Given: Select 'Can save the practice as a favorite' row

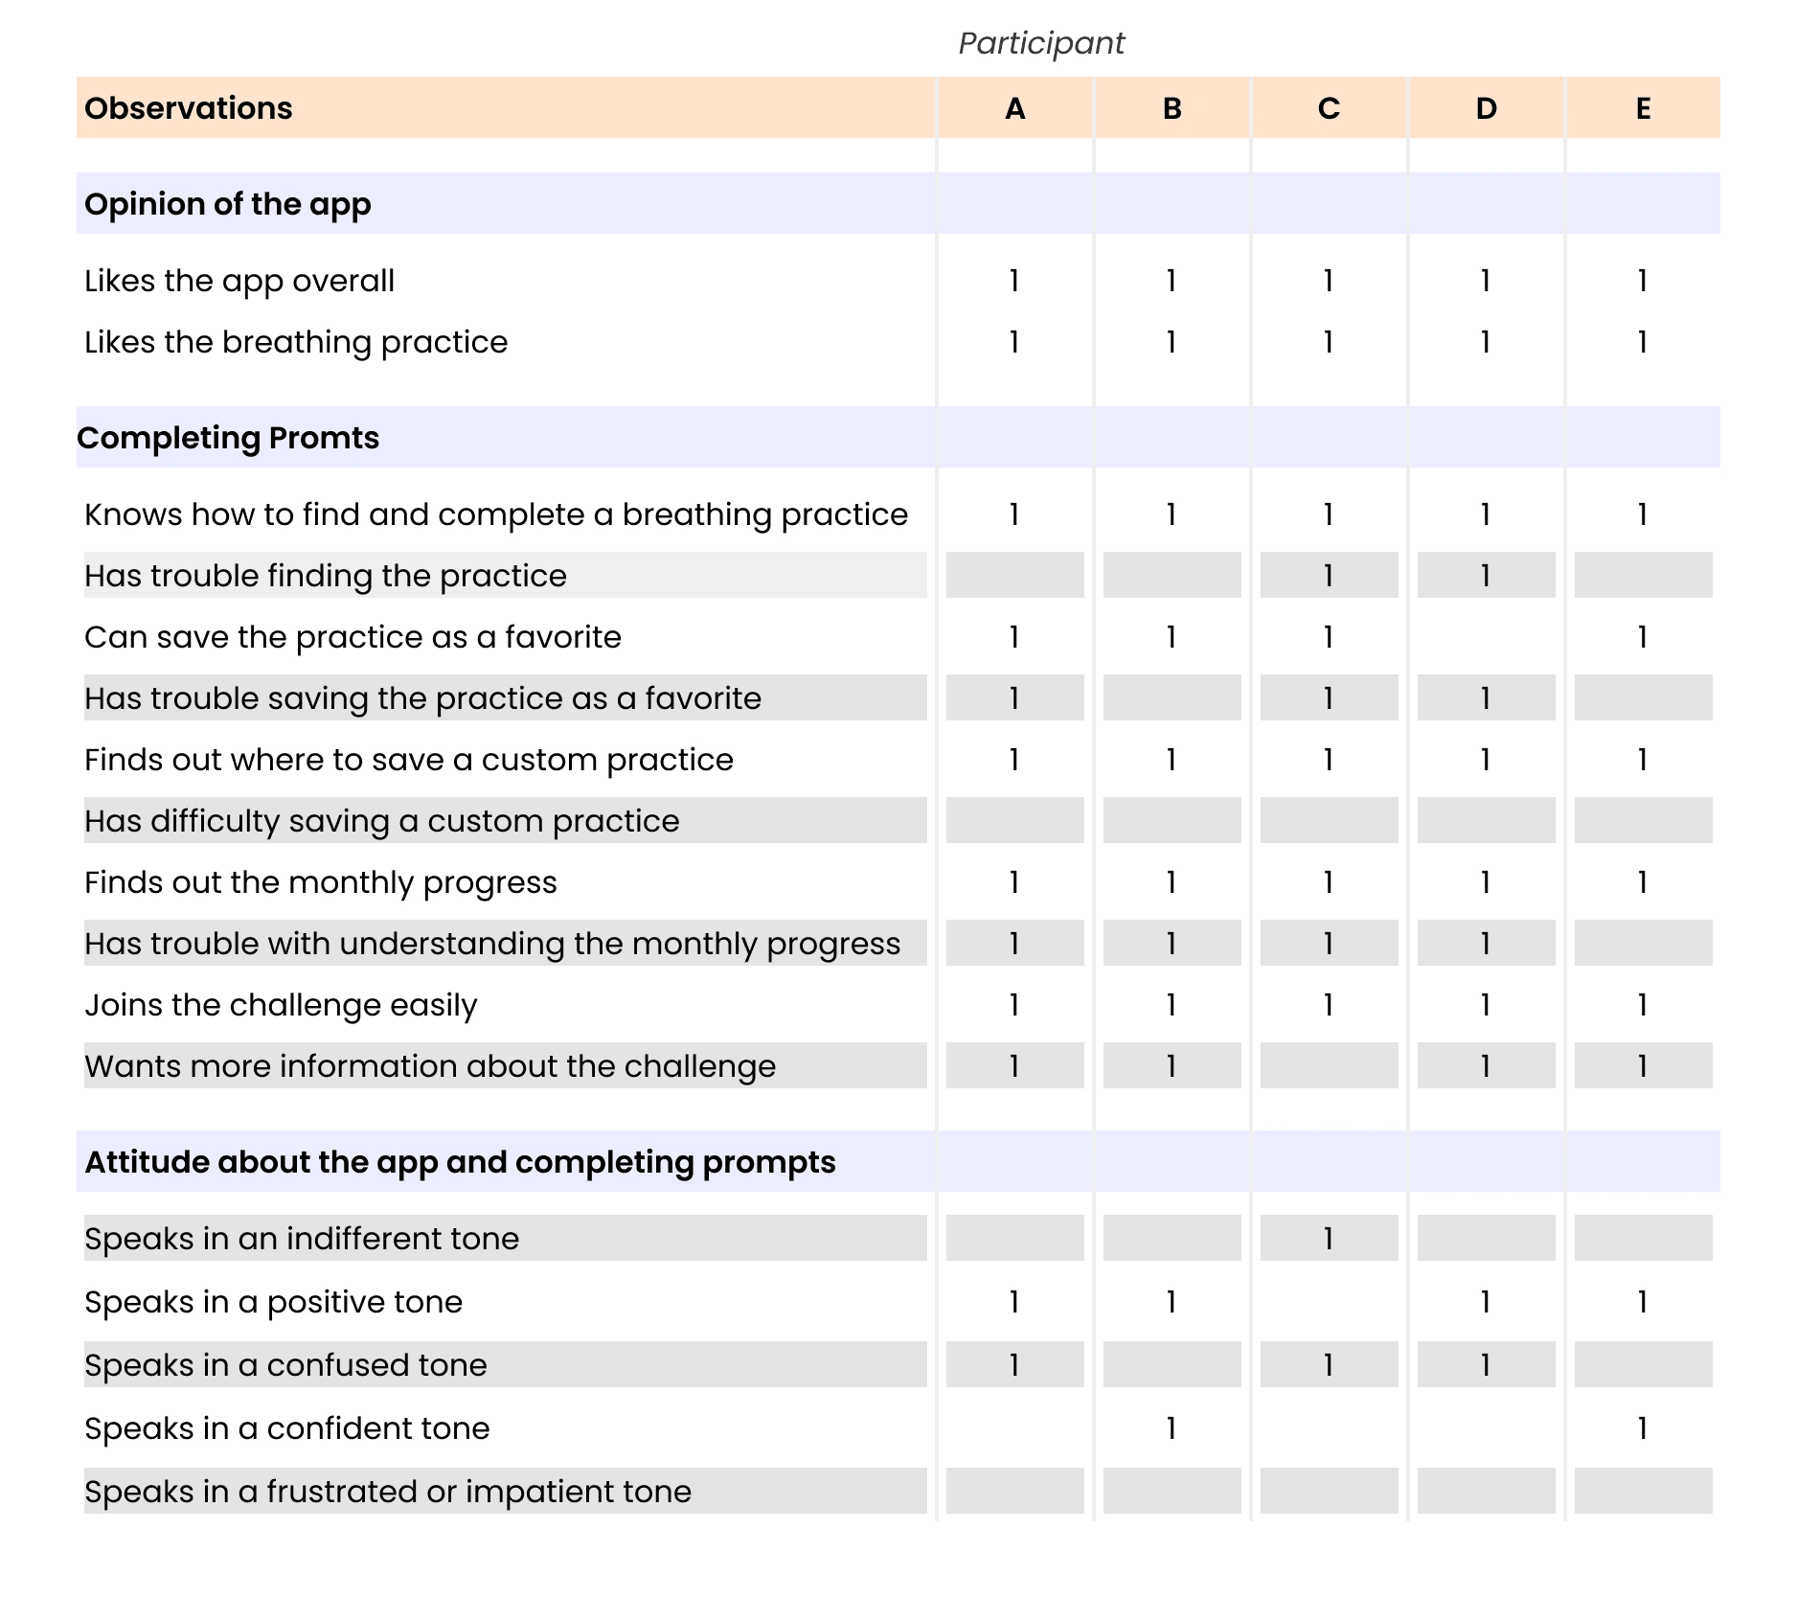Looking at the screenshot, I should click(353, 637).
